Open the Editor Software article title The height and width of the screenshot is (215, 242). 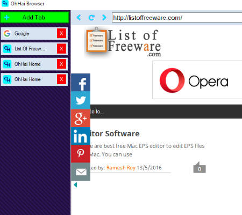coord(115,134)
